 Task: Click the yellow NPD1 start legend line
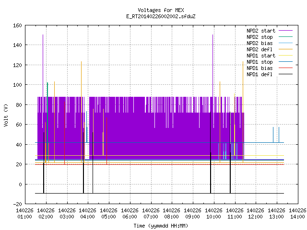coord(285,56)
